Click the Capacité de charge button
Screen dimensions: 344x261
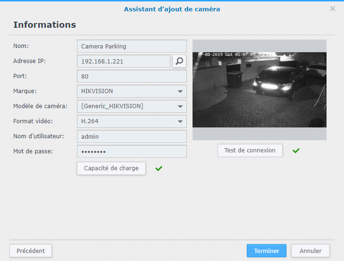pyautogui.click(x=111, y=168)
